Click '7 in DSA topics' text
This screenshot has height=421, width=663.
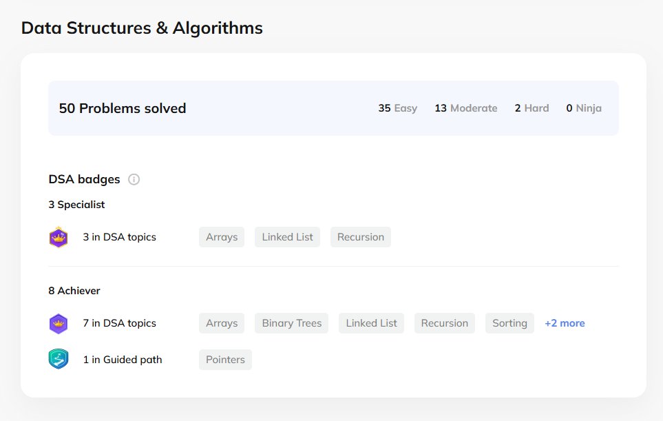click(x=119, y=323)
